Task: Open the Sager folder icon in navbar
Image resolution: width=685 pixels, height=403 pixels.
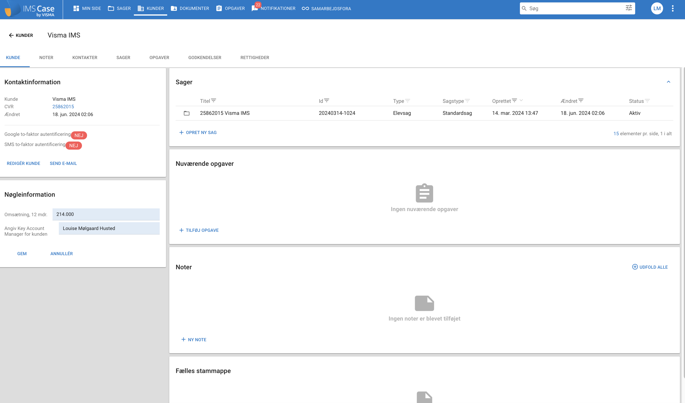Action: click(x=111, y=8)
